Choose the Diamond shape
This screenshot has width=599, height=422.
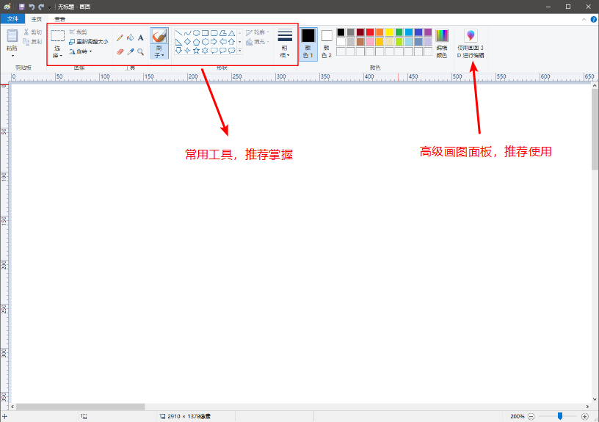coord(187,42)
